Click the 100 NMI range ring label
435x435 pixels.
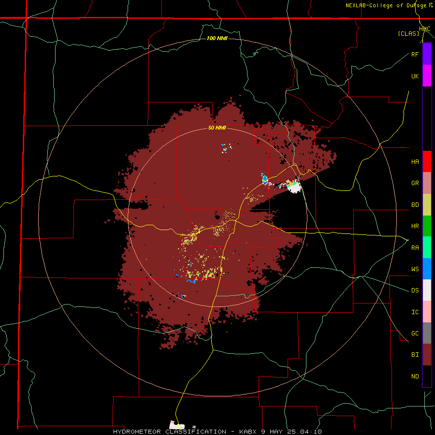pyautogui.click(x=217, y=38)
